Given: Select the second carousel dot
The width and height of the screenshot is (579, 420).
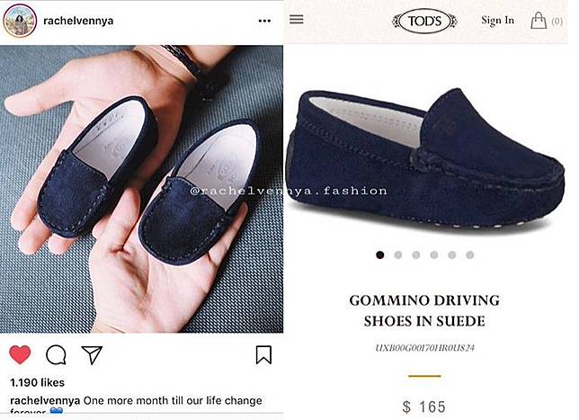Looking at the screenshot, I should 398,255.
